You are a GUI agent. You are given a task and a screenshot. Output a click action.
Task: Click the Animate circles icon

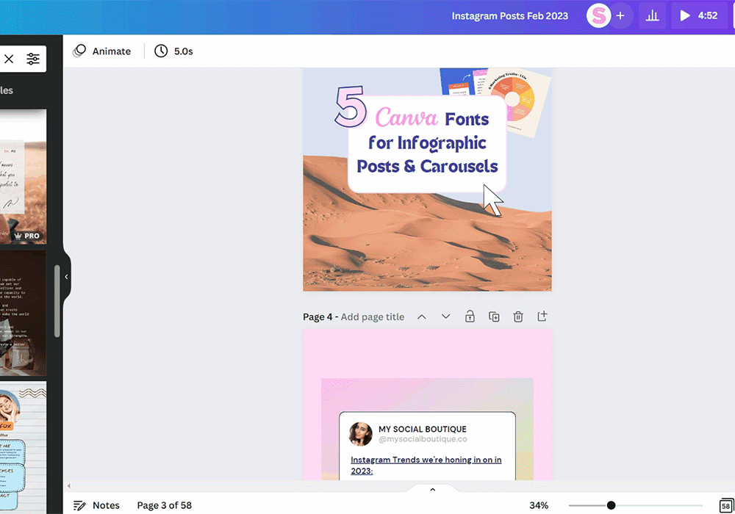click(79, 51)
